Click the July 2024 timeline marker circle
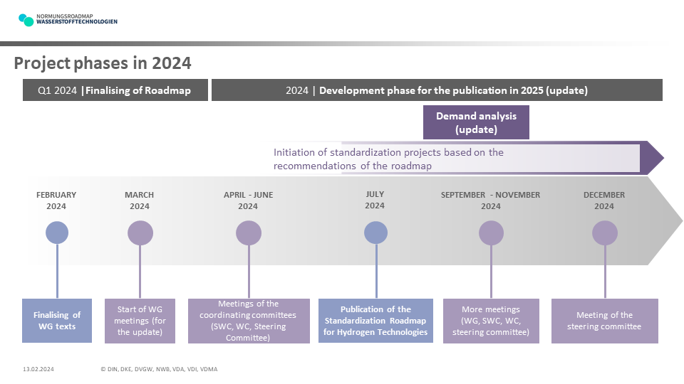The width and height of the screenshot is (684, 384). (x=375, y=233)
